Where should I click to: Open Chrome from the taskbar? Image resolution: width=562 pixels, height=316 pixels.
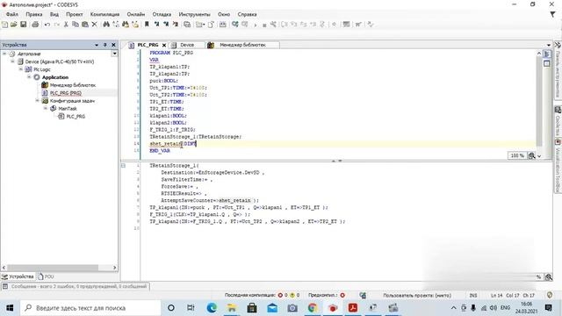pyautogui.click(x=313, y=308)
